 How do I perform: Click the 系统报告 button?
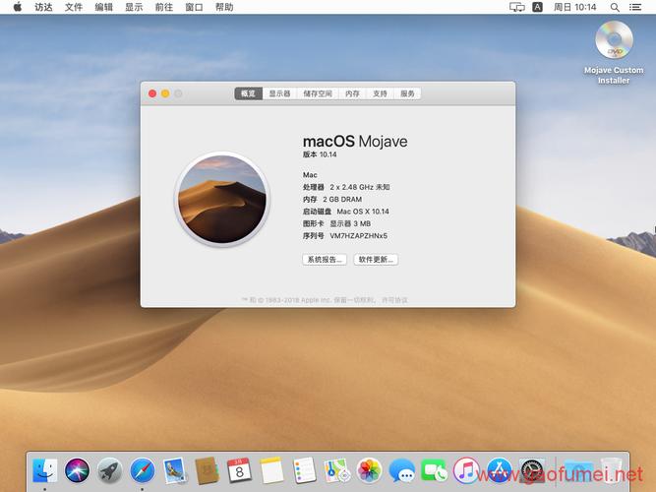[325, 259]
